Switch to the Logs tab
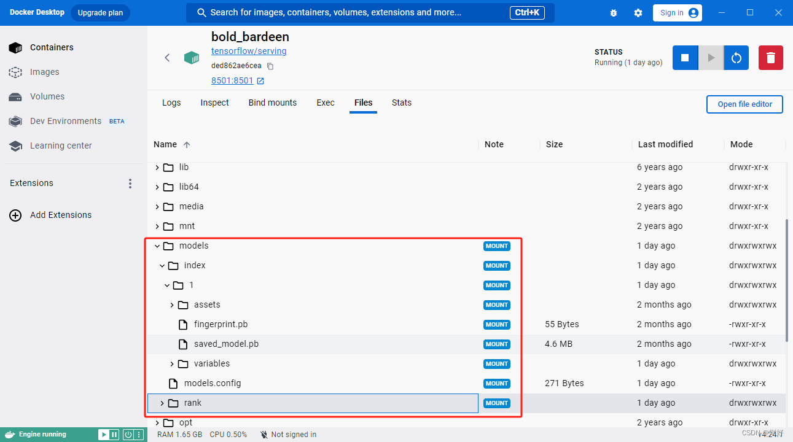The height and width of the screenshot is (442, 793). point(171,103)
